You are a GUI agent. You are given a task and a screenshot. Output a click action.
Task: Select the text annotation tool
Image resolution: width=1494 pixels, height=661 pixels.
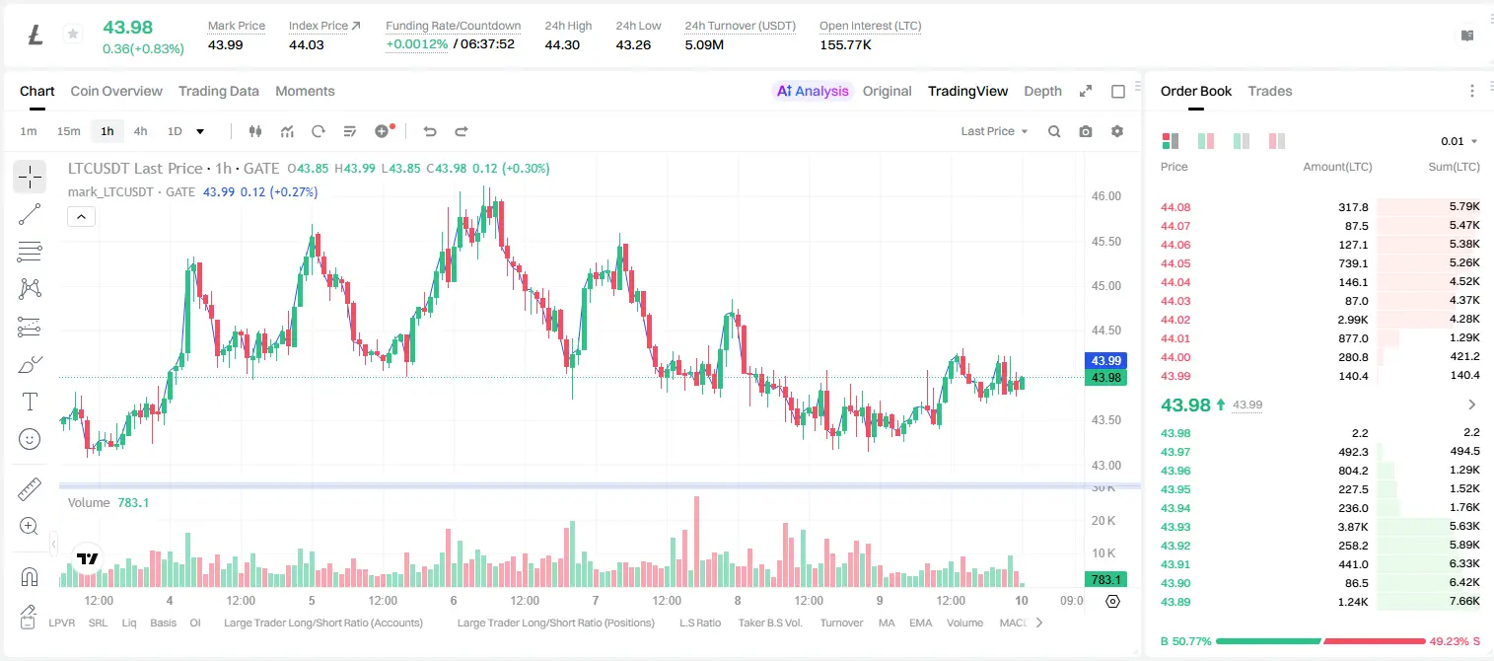(30, 402)
